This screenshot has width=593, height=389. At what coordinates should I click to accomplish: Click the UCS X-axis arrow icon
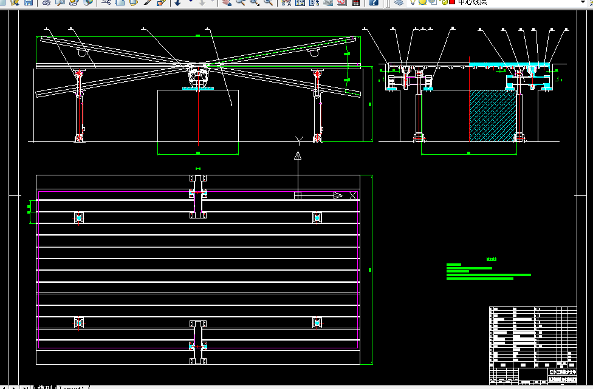pyautogui.click(x=338, y=195)
